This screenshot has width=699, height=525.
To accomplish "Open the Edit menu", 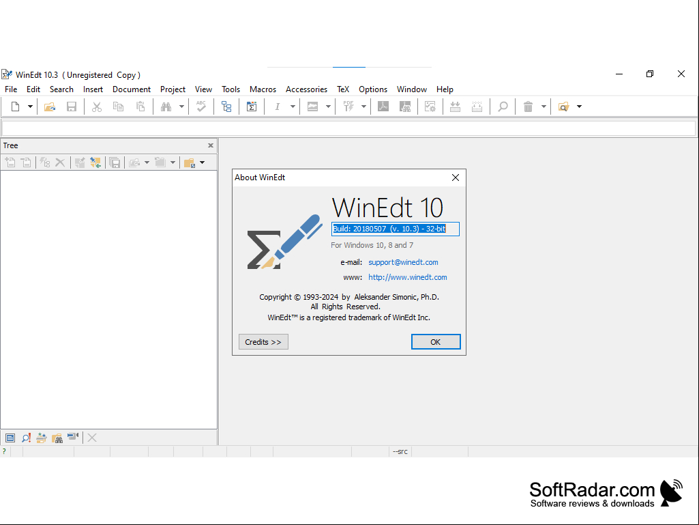I will 33,89.
